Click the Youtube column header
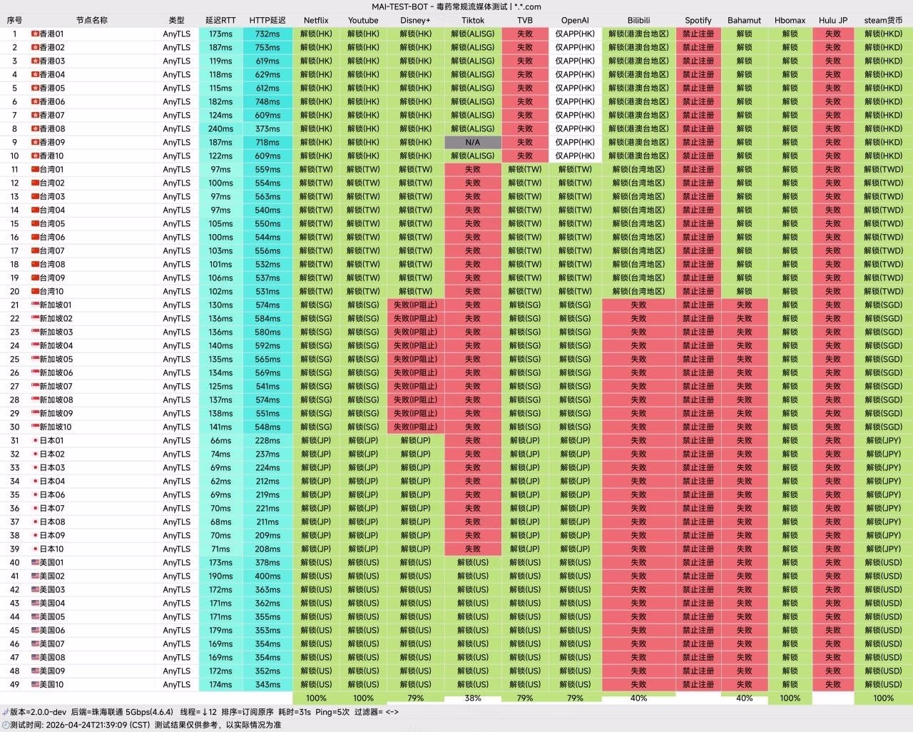The height and width of the screenshot is (732, 913). coord(363,20)
